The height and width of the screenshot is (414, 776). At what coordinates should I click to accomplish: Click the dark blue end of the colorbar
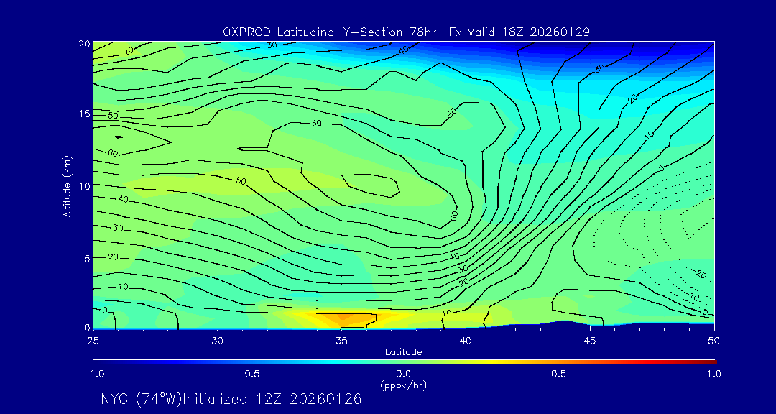(x=98, y=362)
